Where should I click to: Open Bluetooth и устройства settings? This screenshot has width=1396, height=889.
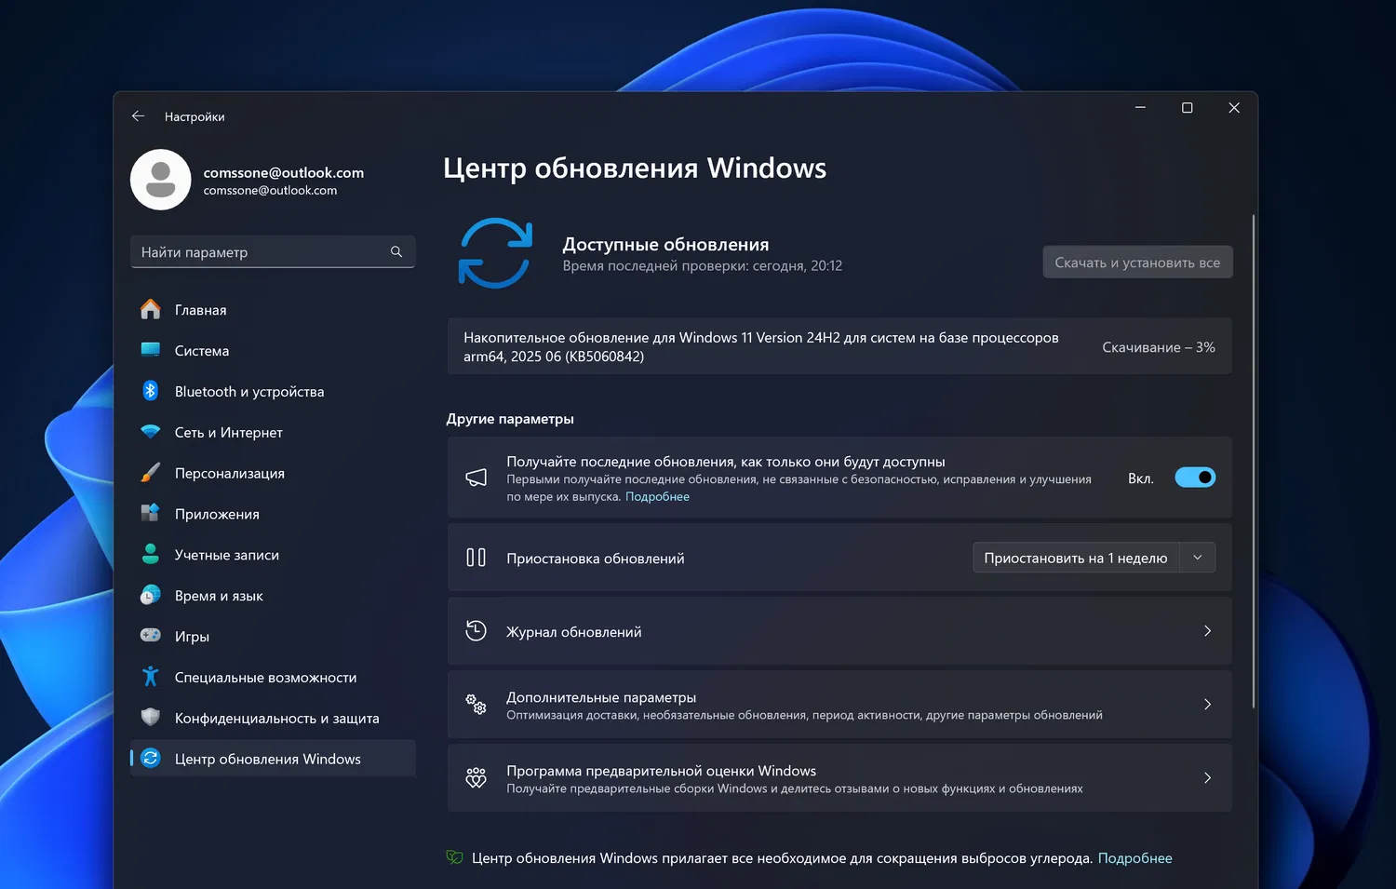(273, 392)
